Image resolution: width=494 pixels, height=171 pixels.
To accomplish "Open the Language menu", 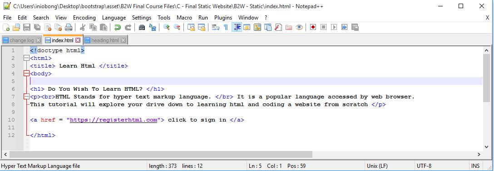I will pyautogui.click(x=114, y=18).
